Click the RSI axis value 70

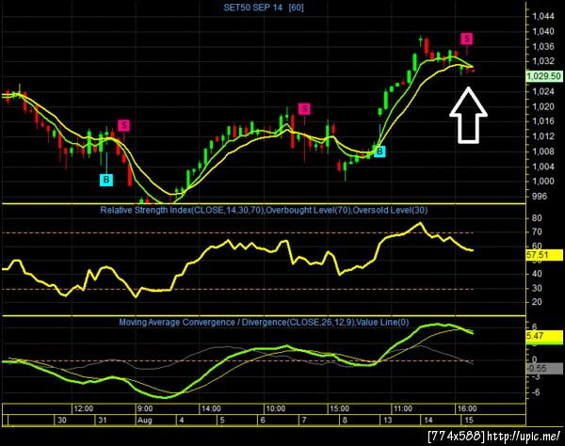click(537, 232)
